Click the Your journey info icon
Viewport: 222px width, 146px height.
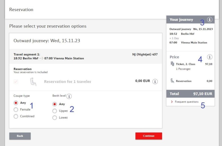point(210,20)
